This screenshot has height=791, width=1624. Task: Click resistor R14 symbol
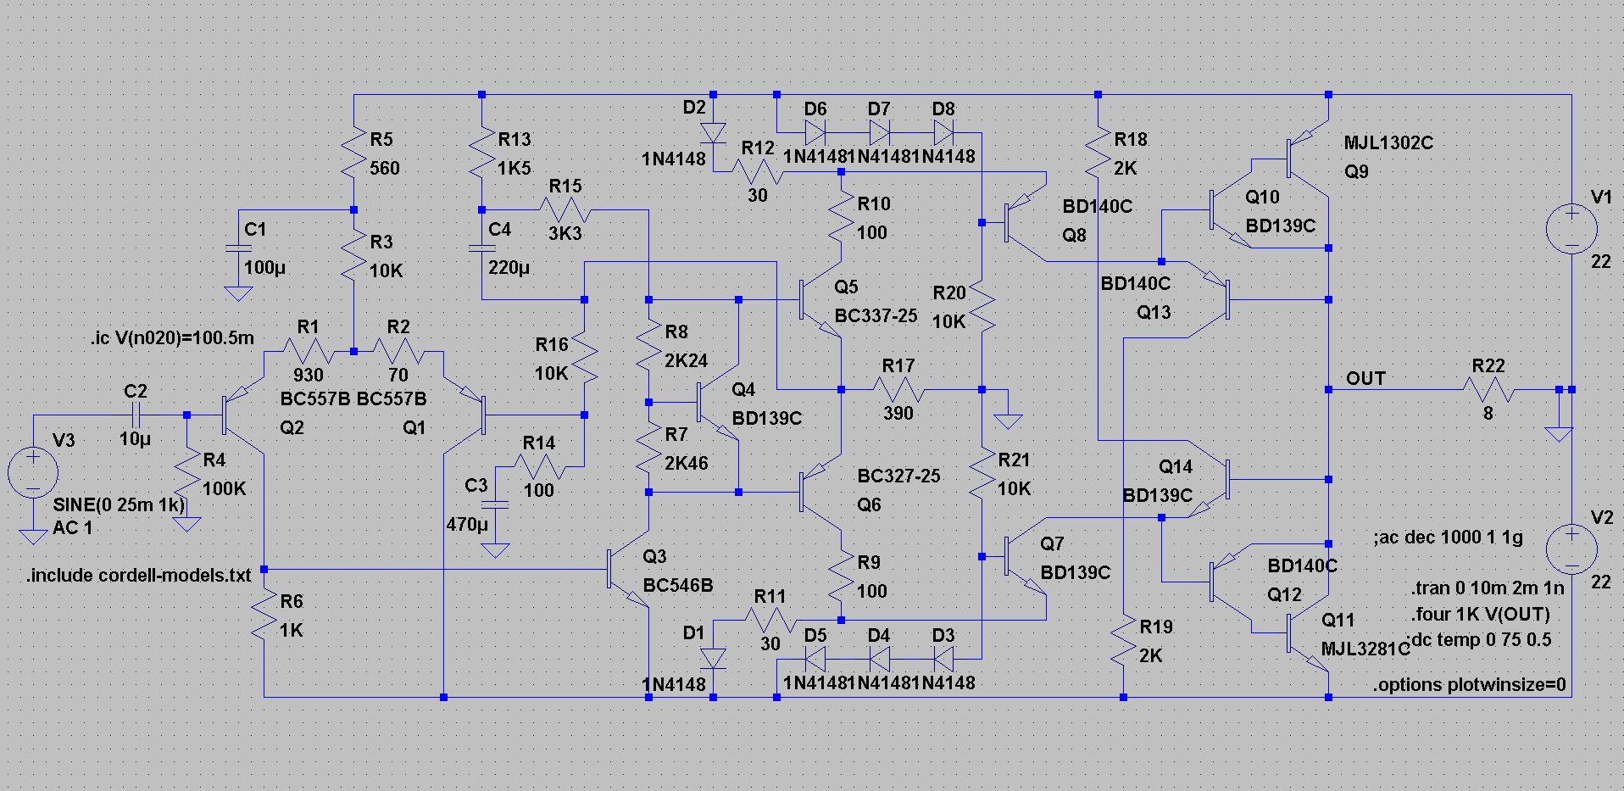539,466
